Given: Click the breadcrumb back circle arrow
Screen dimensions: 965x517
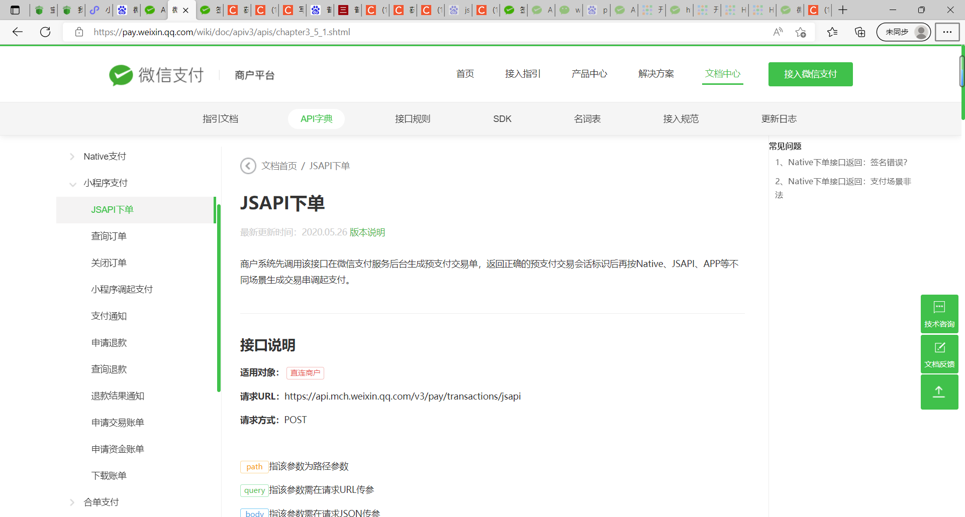Looking at the screenshot, I should [248, 166].
